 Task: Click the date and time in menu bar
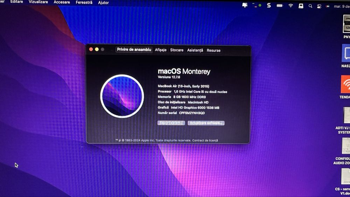pos(342,6)
